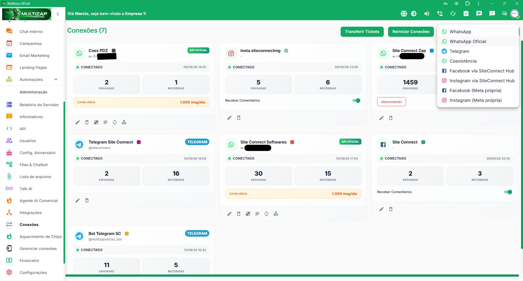The height and width of the screenshot is (281, 523).
Task: Open the announcements exclamation bubble icon in header
Action: click(x=492, y=14)
